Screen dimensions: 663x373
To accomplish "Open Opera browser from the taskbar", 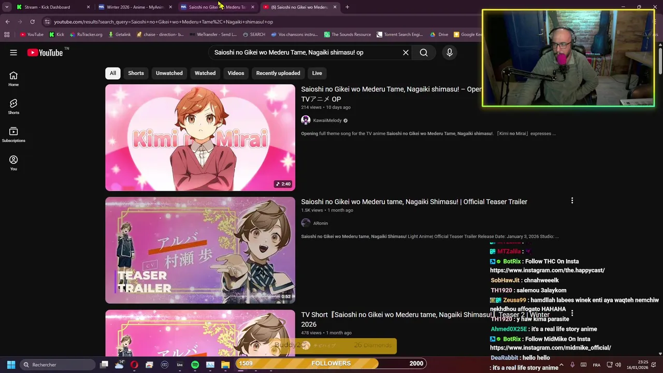I will tap(134, 365).
